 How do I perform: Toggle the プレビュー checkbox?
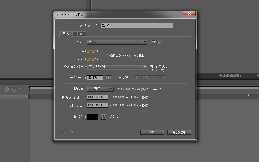pyautogui.click(x=61, y=132)
